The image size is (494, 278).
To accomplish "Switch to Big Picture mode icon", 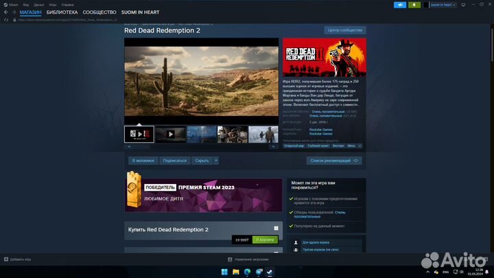I will [x=463, y=5].
